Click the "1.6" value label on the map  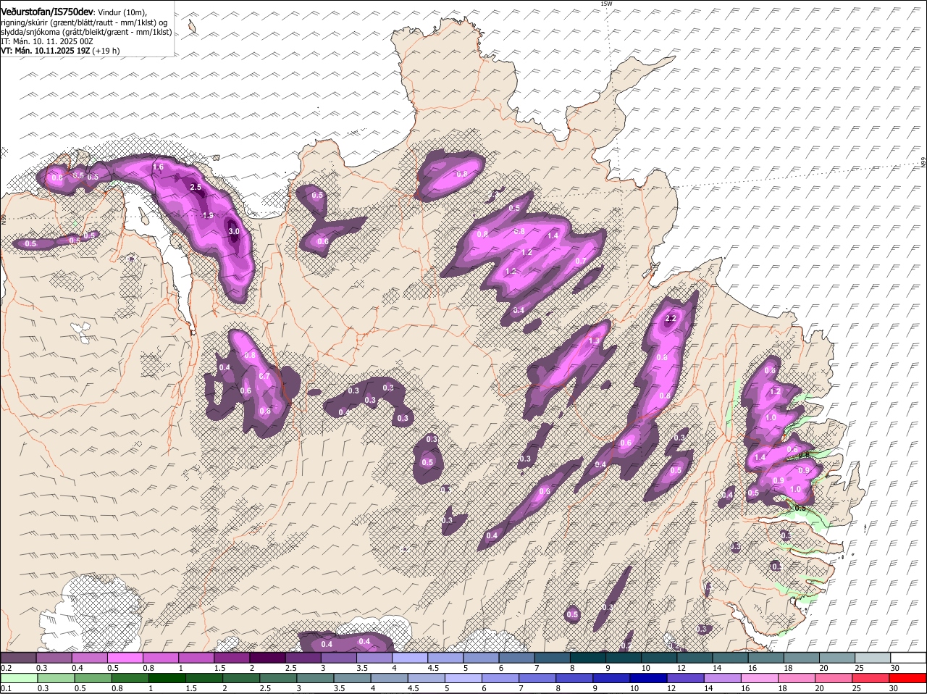(159, 167)
